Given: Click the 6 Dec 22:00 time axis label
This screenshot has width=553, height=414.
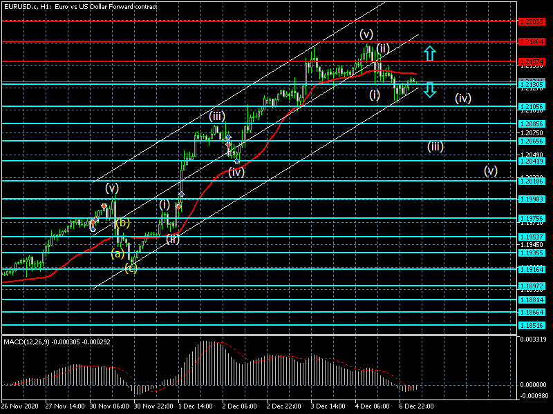Looking at the screenshot, I should pos(417,406).
